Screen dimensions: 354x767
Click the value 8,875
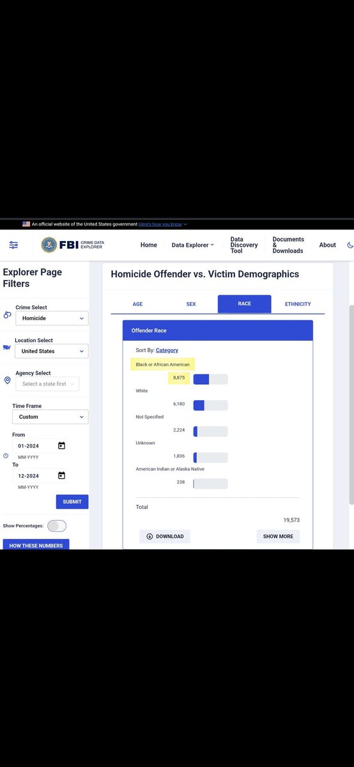179,378
